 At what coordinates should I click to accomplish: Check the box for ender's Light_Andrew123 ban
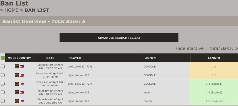click(3, 92)
